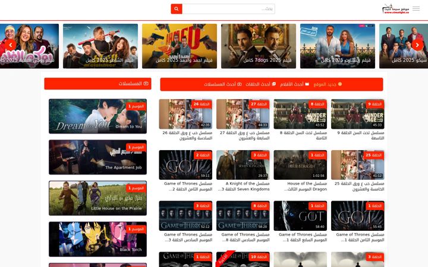Open Game of Thrones season 8 episode 2 thumbnail
Image resolution: width=428 pixels, height=267 pixels.
click(x=185, y=165)
